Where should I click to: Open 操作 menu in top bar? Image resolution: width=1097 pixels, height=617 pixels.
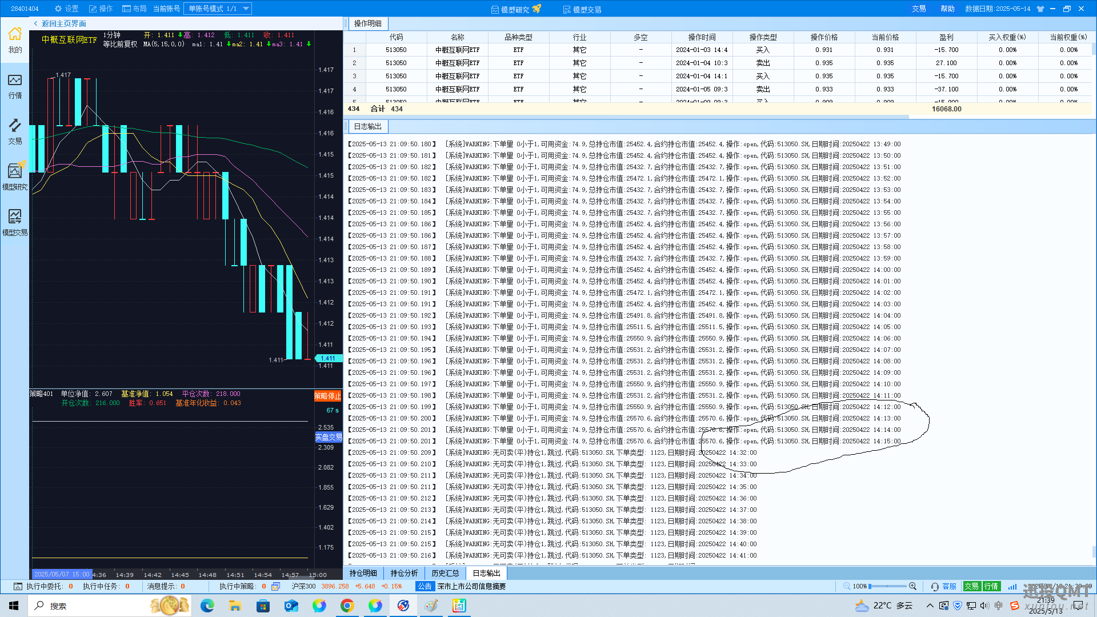click(101, 9)
